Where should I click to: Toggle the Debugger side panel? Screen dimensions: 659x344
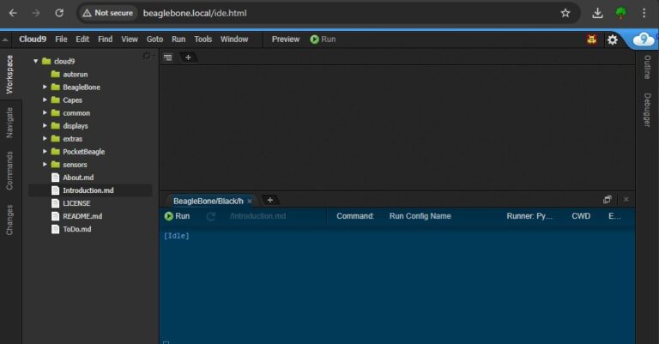pos(647,110)
